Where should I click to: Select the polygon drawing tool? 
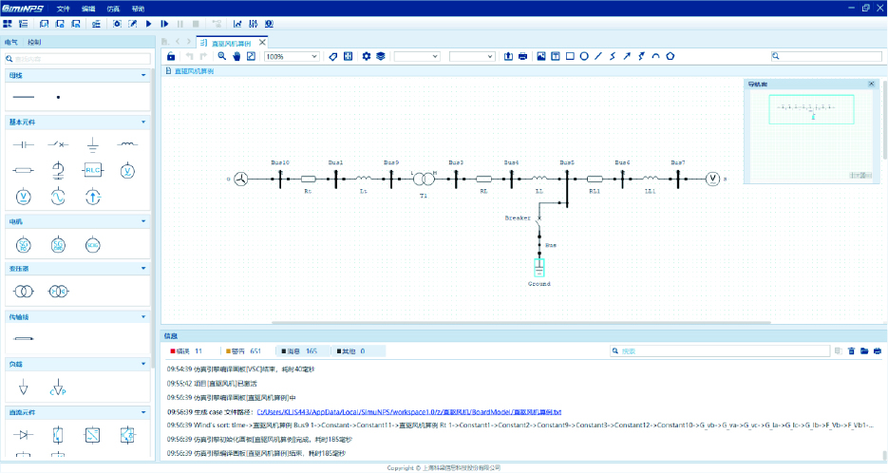click(x=670, y=57)
